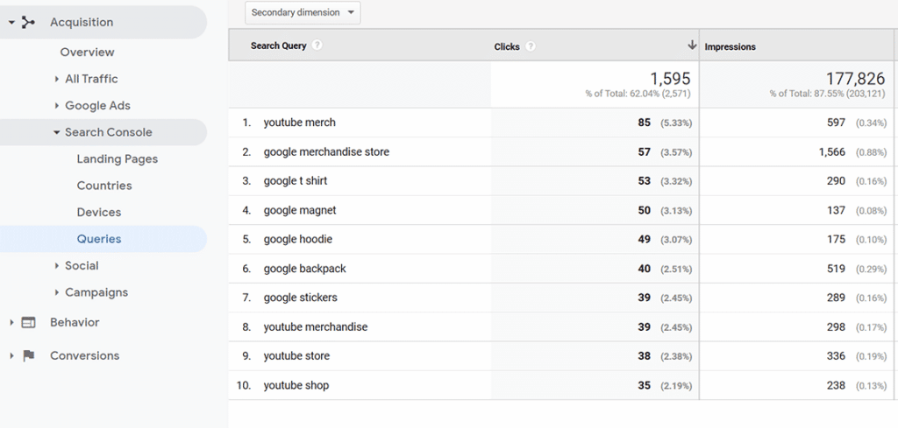Click the query 'google stickers'
Screen dimensions: 898x428
(x=301, y=298)
